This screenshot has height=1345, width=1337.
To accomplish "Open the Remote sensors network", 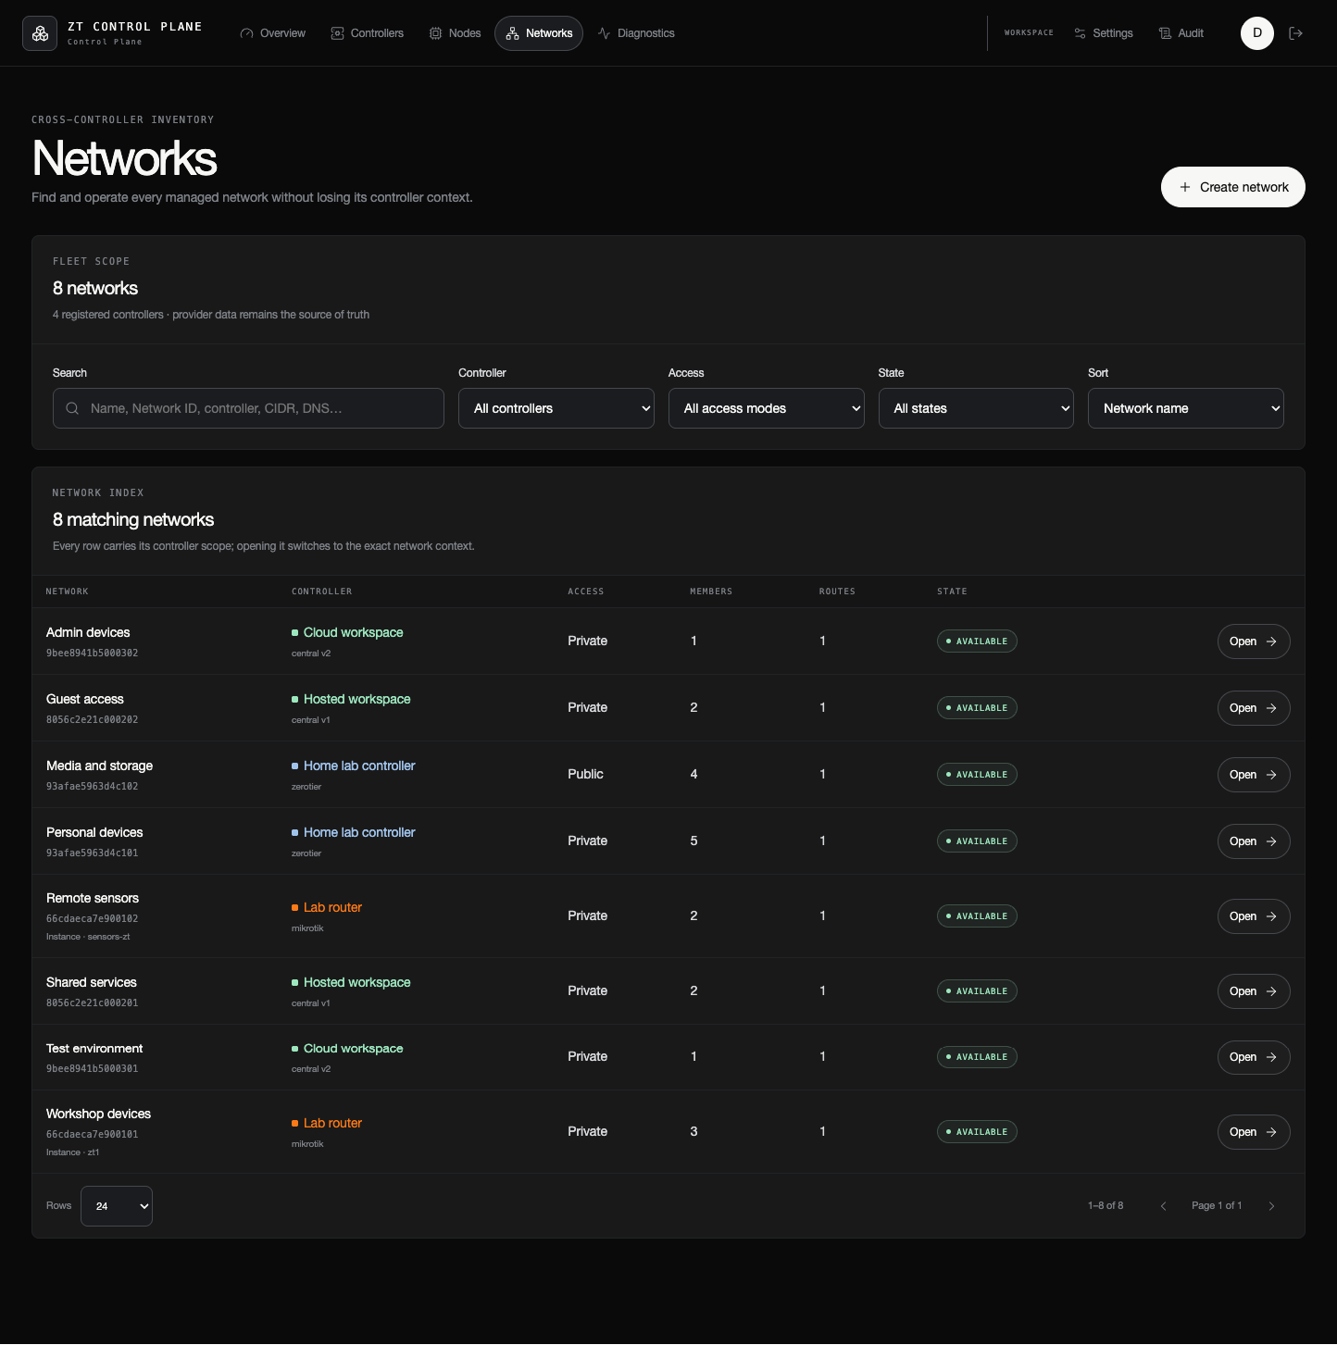I will (1254, 916).
